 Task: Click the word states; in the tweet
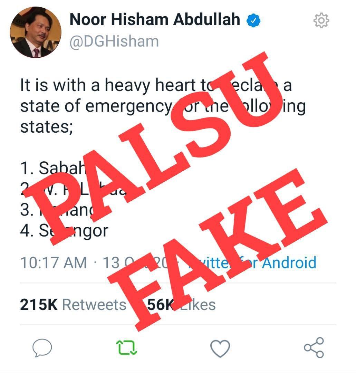tap(46, 127)
